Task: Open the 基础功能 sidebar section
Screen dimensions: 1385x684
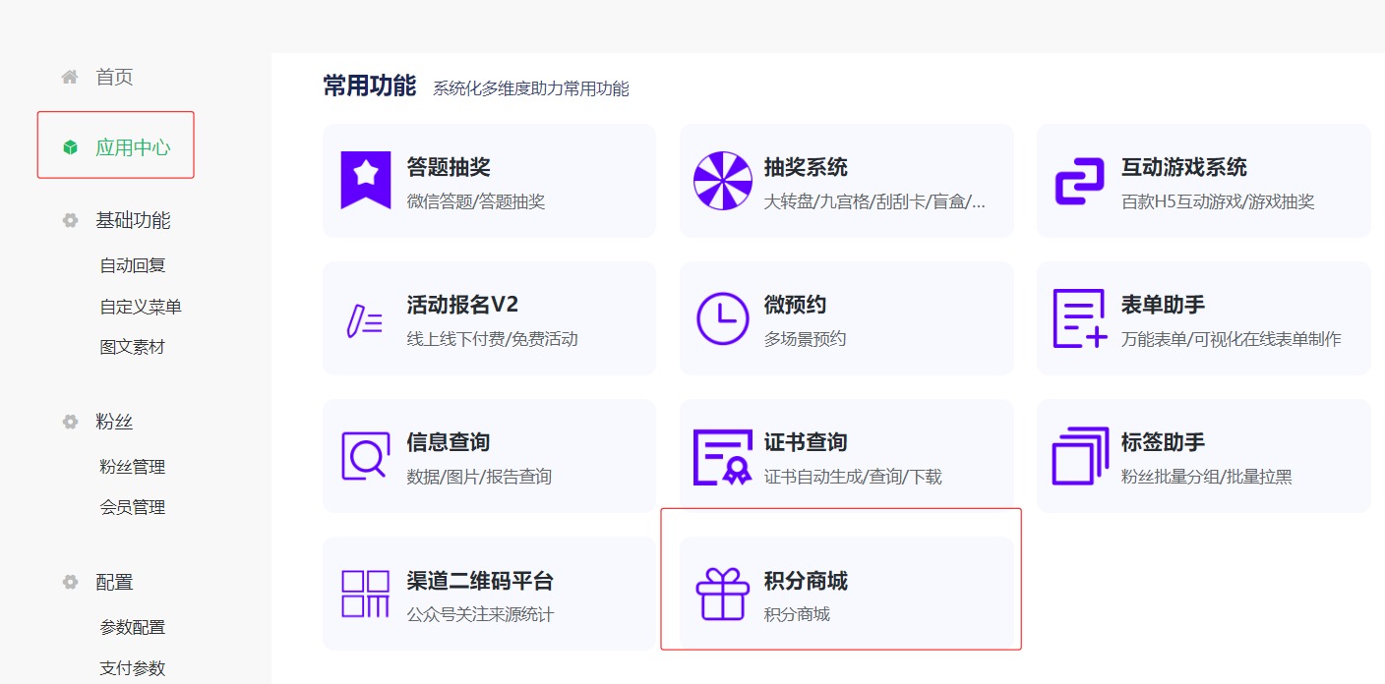Action: click(133, 220)
